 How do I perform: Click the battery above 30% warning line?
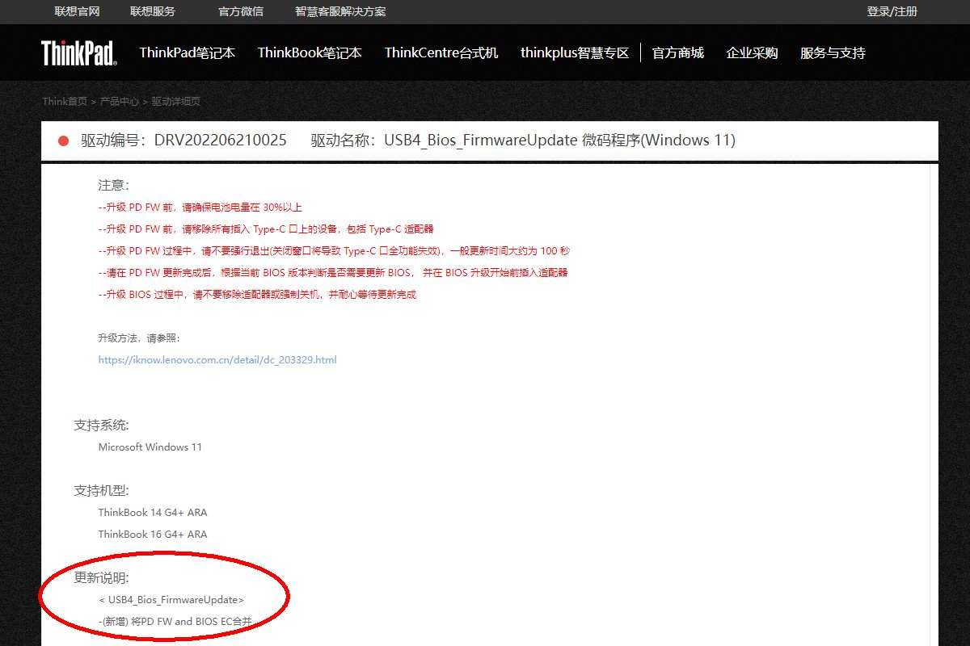pyautogui.click(x=200, y=208)
